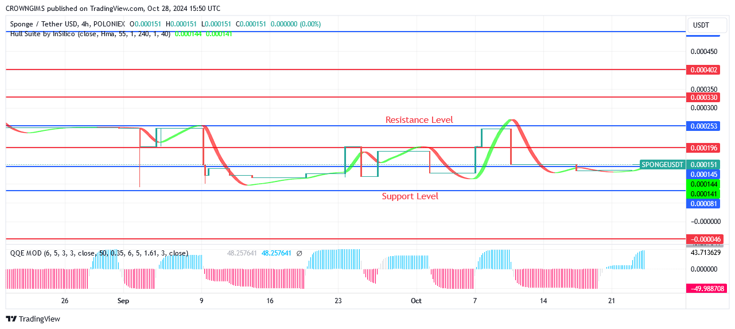The height and width of the screenshot is (329, 735).
Task: Click the 21 date on time axis
Action: coord(612,301)
